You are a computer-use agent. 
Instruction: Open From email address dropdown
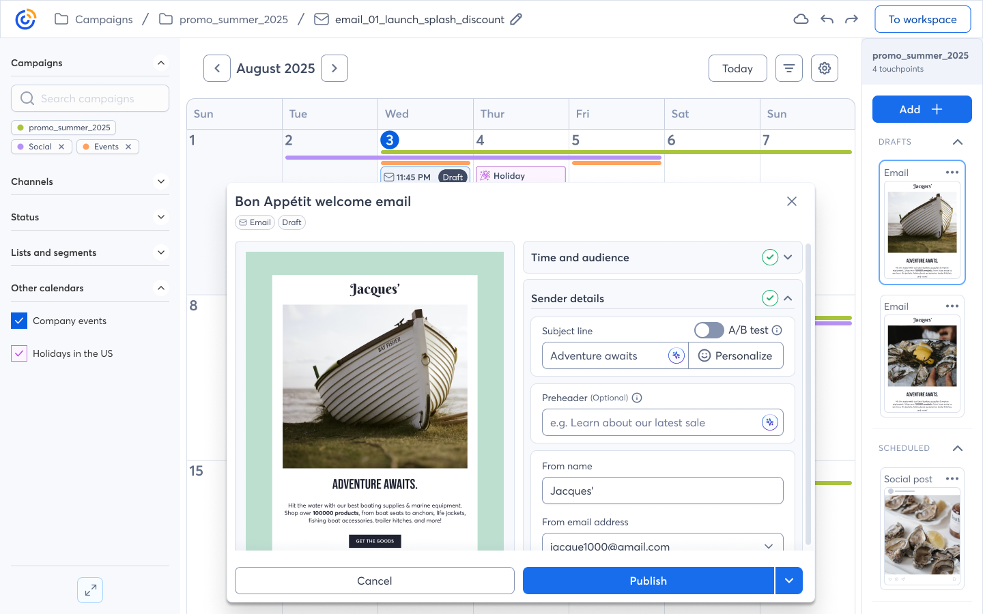[x=769, y=546]
